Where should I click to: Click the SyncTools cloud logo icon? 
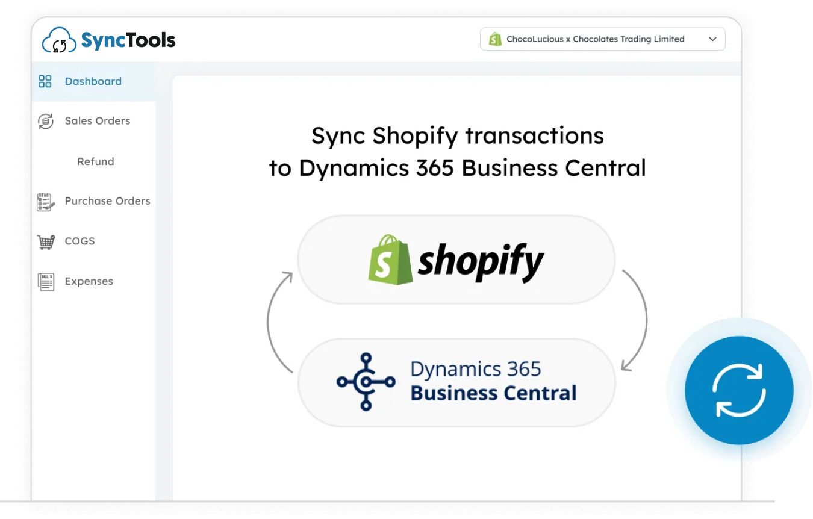coord(60,41)
